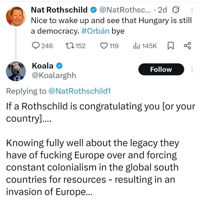Click the 2d timestamp on Nat's tweet
Image resolution: width=202 pixels, height=204 pixels.
coord(162,10)
